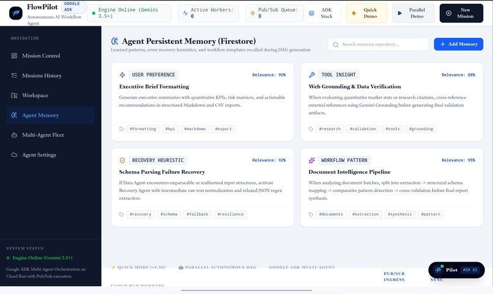Click the play icon on Parallel Demo
This screenshot has width=493, height=294.
coord(399,13)
